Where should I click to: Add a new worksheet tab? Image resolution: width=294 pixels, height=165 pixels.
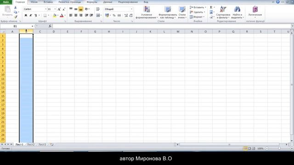[51, 144]
